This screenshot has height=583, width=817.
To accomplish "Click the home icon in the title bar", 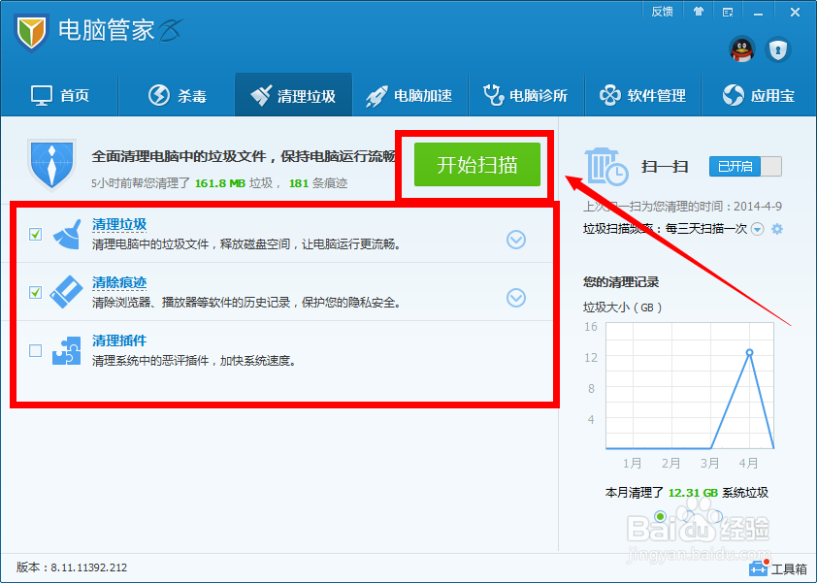I will tap(699, 12).
